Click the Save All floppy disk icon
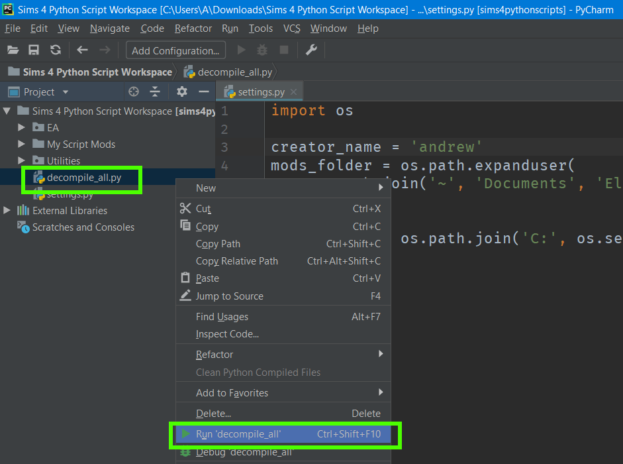Viewport: 623px width, 464px height. pos(34,50)
